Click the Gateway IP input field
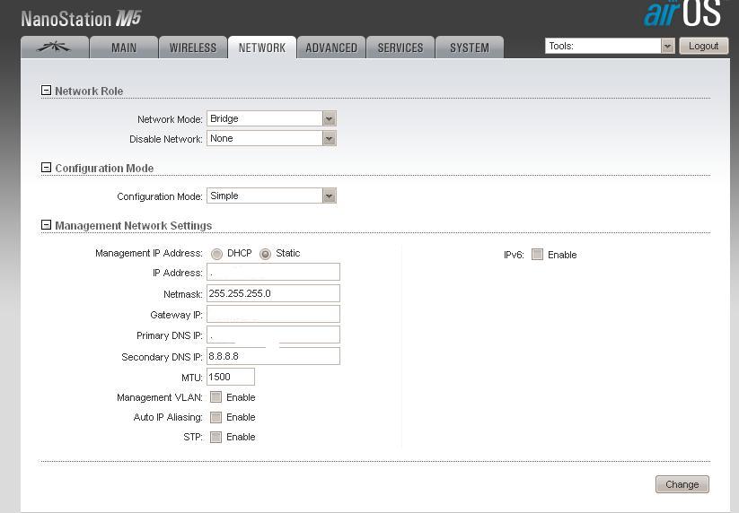 (x=273, y=314)
